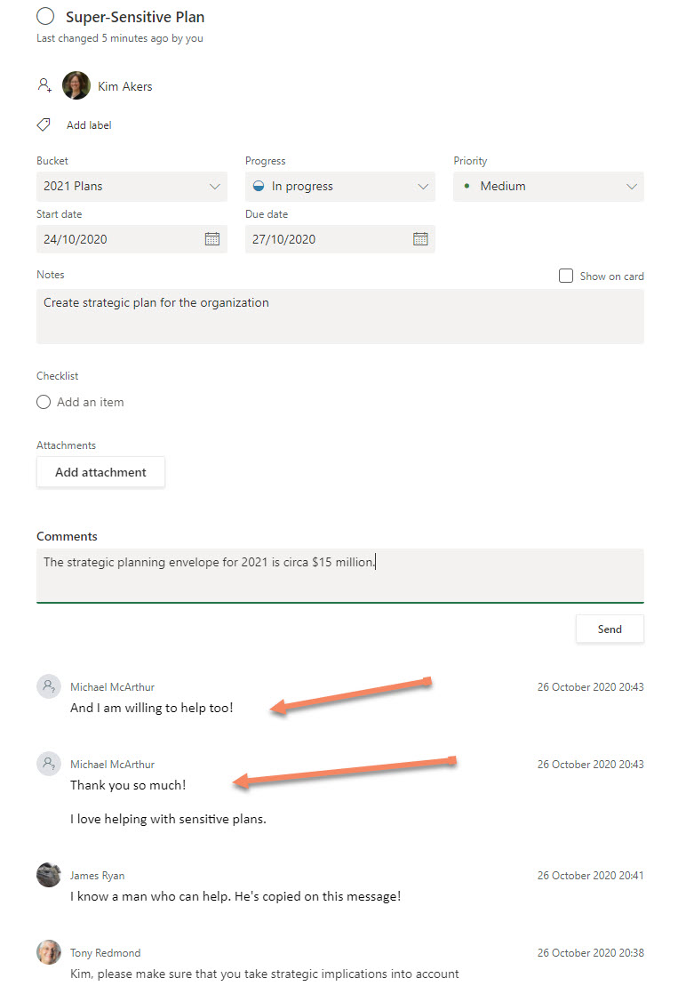
Task: Click James Ryan's avatar in comments
Action: [x=49, y=874]
